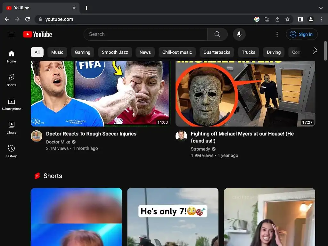Open title Fighting off Michael Myers
This screenshot has height=246, width=328.
coord(242,137)
